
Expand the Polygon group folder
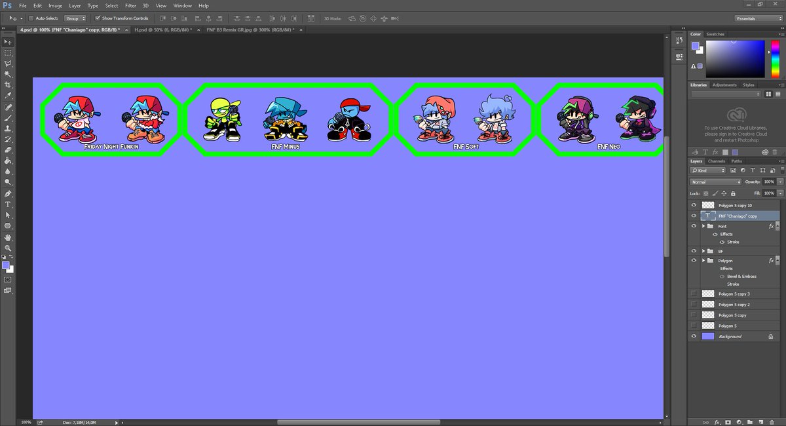coord(703,261)
